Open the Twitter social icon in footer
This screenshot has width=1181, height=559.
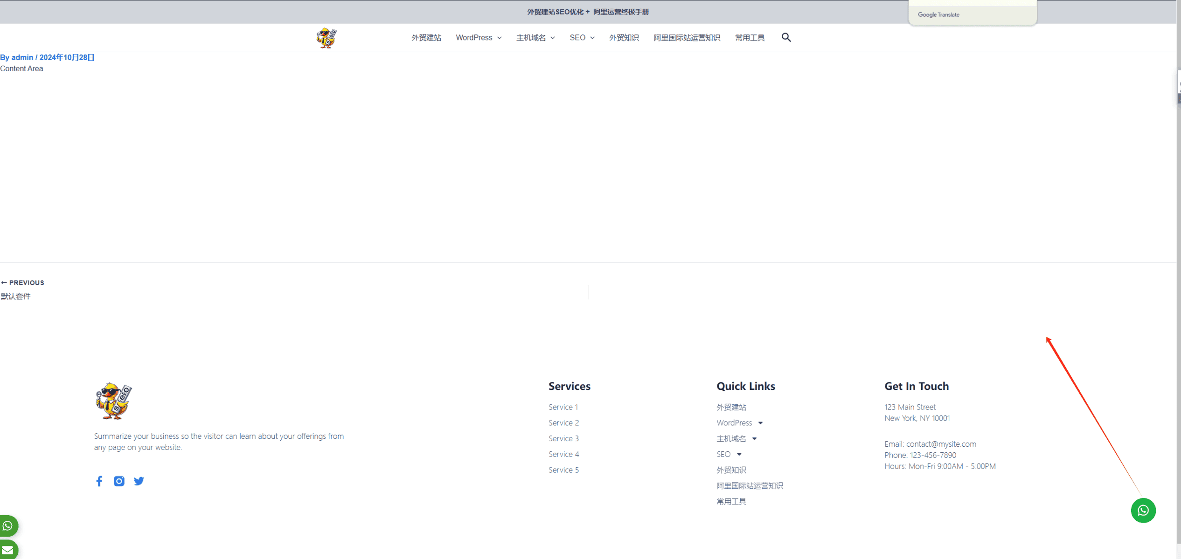click(139, 481)
